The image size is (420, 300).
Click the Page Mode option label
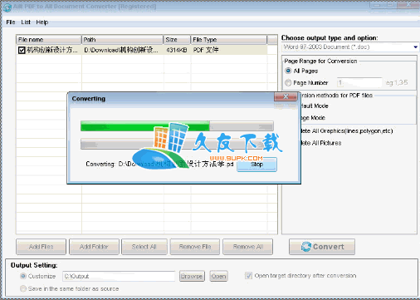coord(313,118)
